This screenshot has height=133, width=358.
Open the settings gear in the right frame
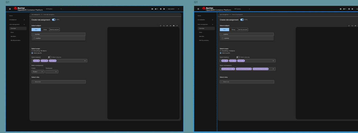click(349, 9)
